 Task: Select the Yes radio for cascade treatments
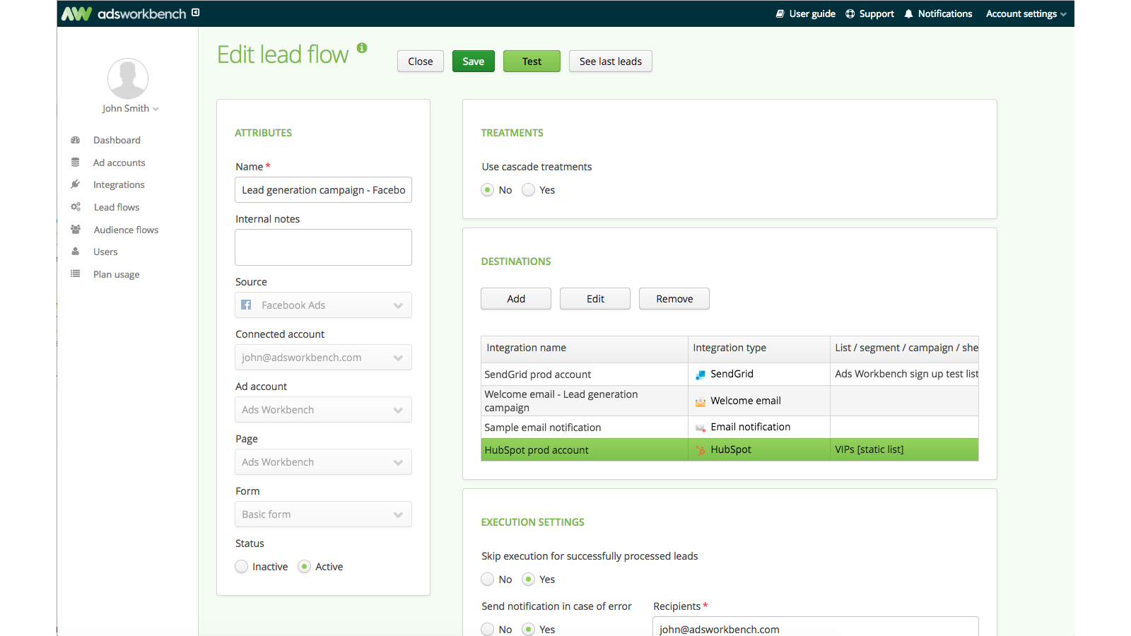coord(528,189)
